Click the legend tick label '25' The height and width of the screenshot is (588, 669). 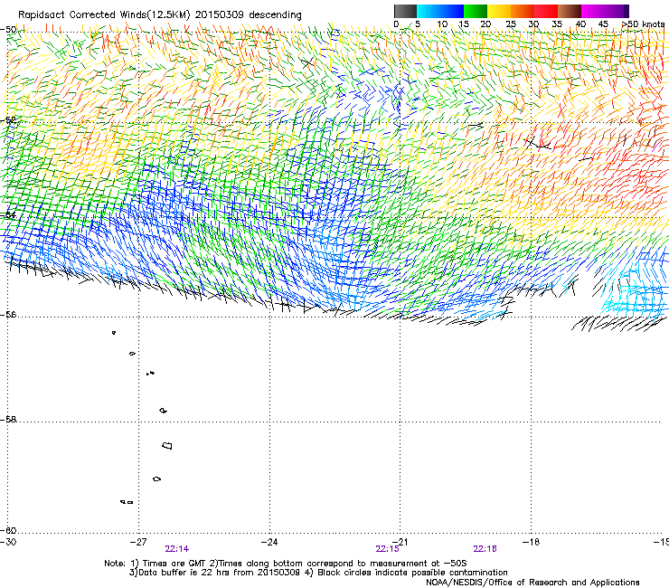[511, 24]
